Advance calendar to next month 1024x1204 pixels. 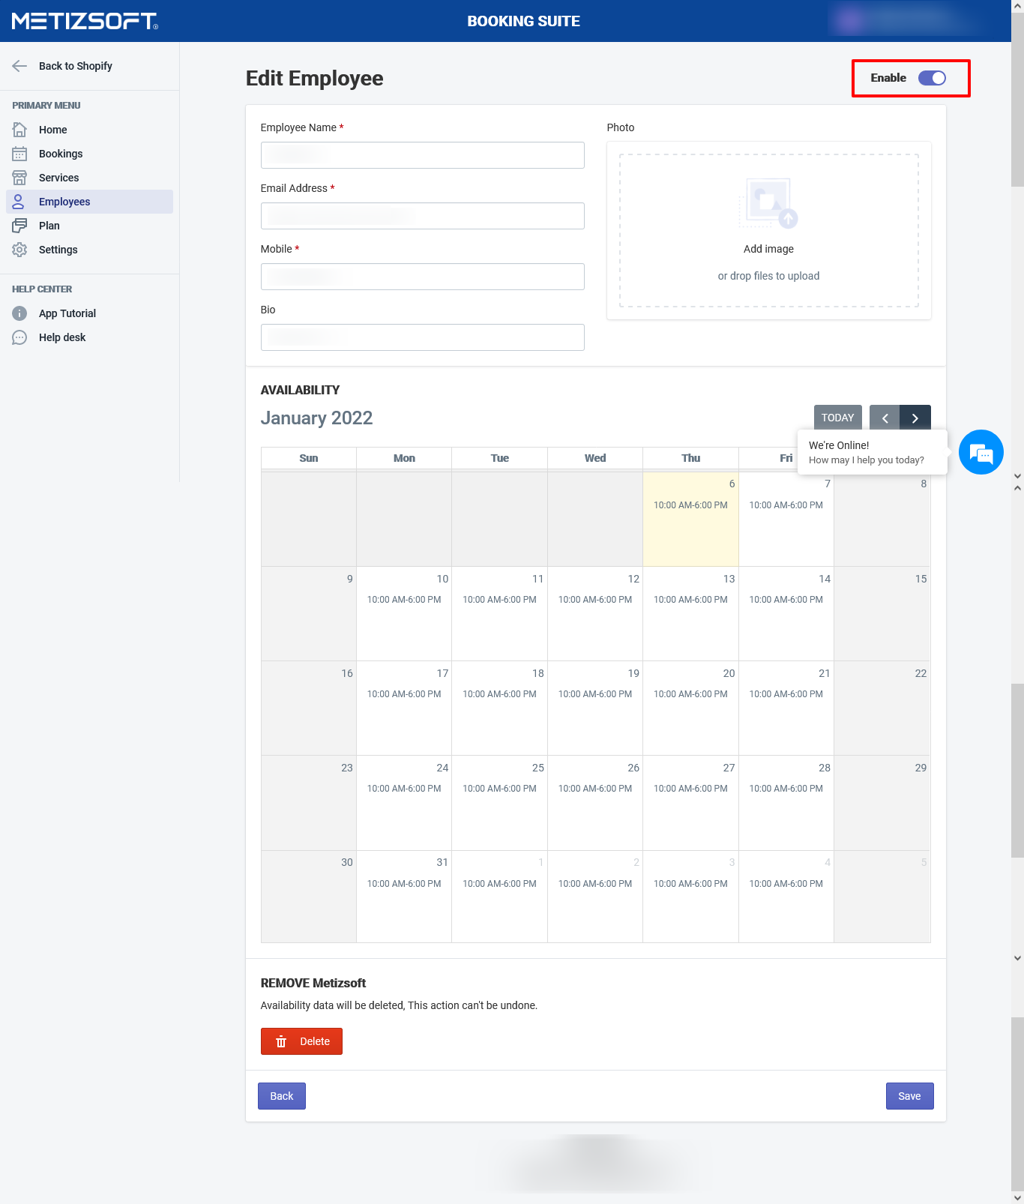[x=915, y=418]
